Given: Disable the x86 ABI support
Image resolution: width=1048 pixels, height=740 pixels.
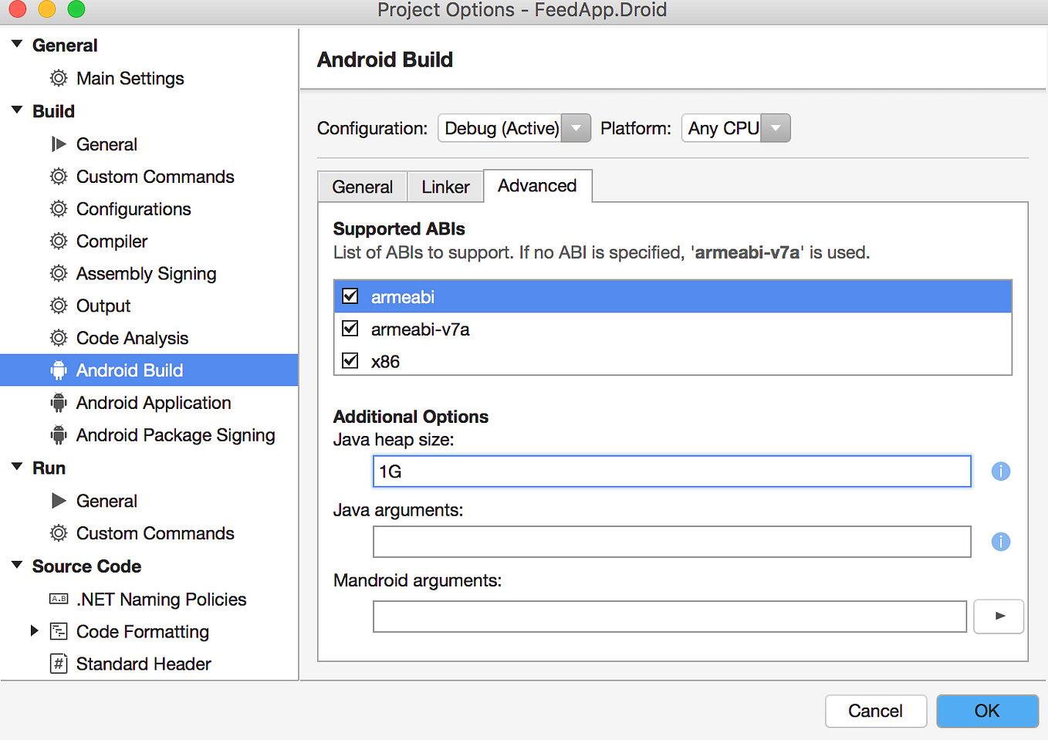Looking at the screenshot, I should point(350,360).
